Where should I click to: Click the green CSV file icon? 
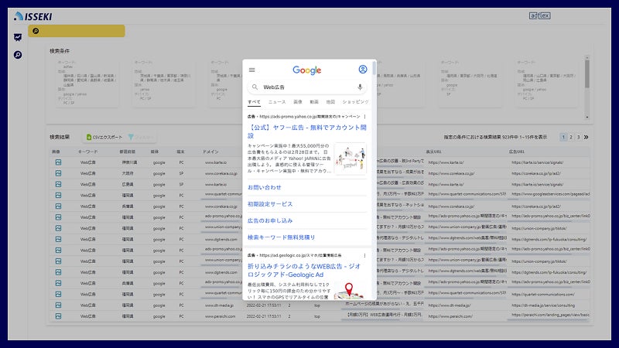coord(89,137)
